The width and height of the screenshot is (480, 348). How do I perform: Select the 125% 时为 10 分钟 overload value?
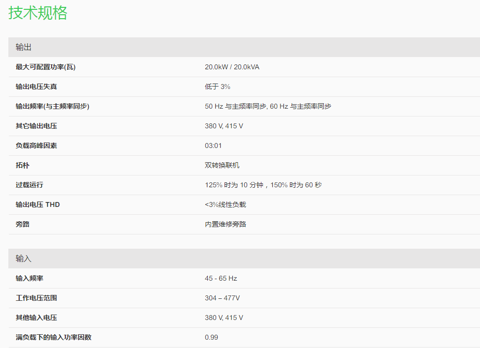(234, 185)
